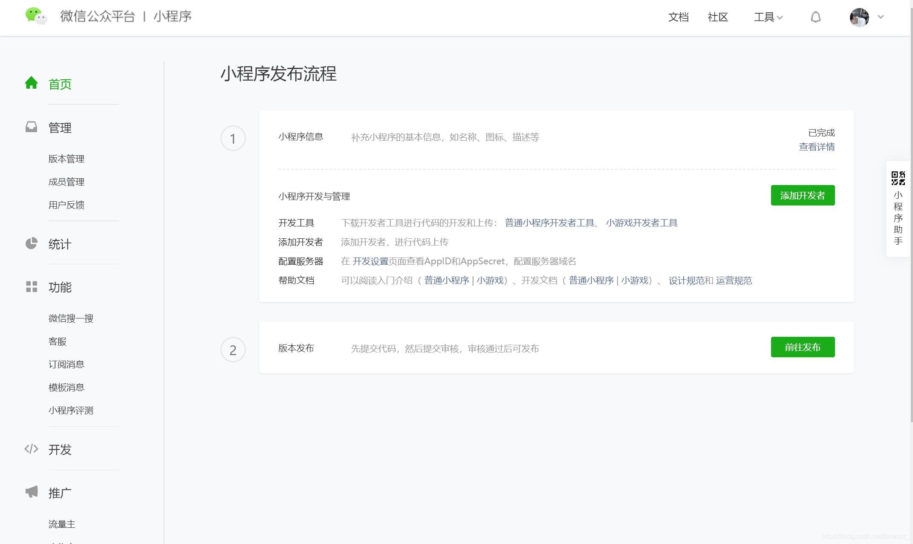913x544 pixels.
Task: Open the 设计规范 link
Action: click(686, 280)
